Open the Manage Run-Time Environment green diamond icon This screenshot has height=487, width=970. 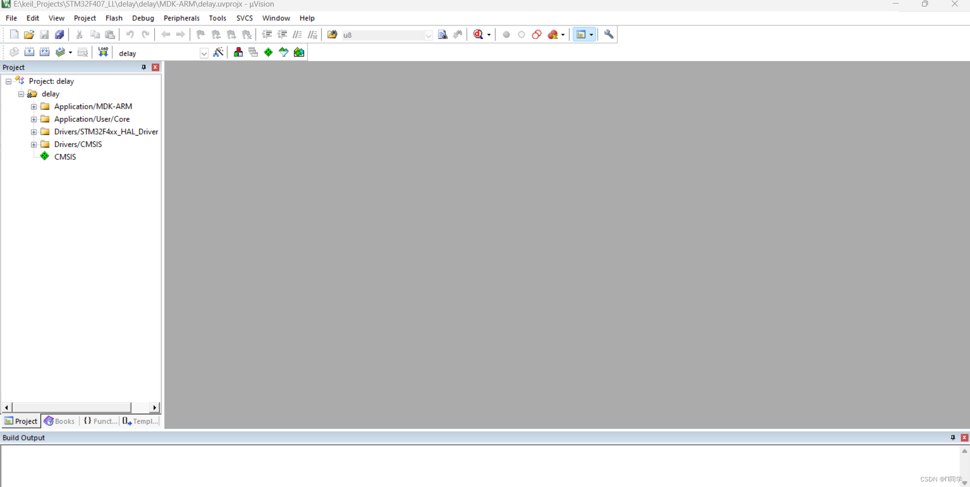pyautogui.click(x=268, y=52)
